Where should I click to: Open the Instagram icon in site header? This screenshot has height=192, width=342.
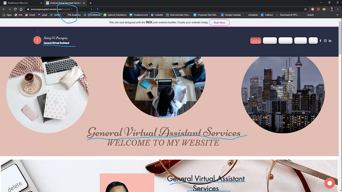[325, 41]
